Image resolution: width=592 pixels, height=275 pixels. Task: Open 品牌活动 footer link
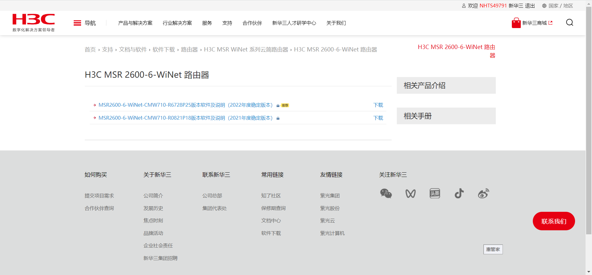(153, 233)
